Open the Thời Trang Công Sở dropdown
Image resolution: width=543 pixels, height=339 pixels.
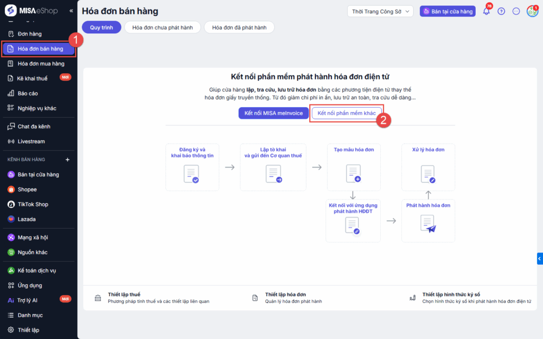tap(381, 11)
